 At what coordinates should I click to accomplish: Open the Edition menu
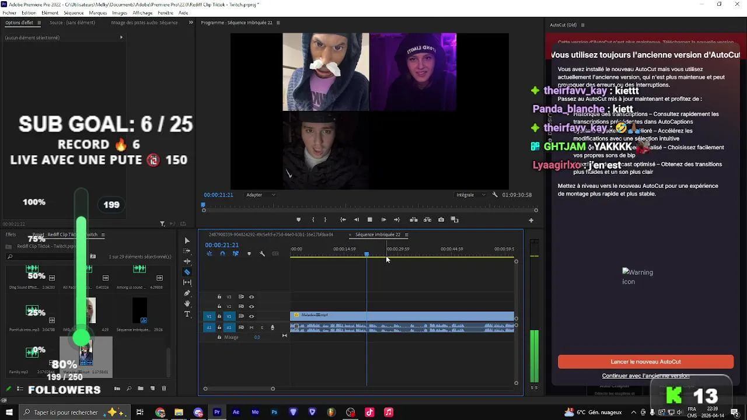(29, 13)
